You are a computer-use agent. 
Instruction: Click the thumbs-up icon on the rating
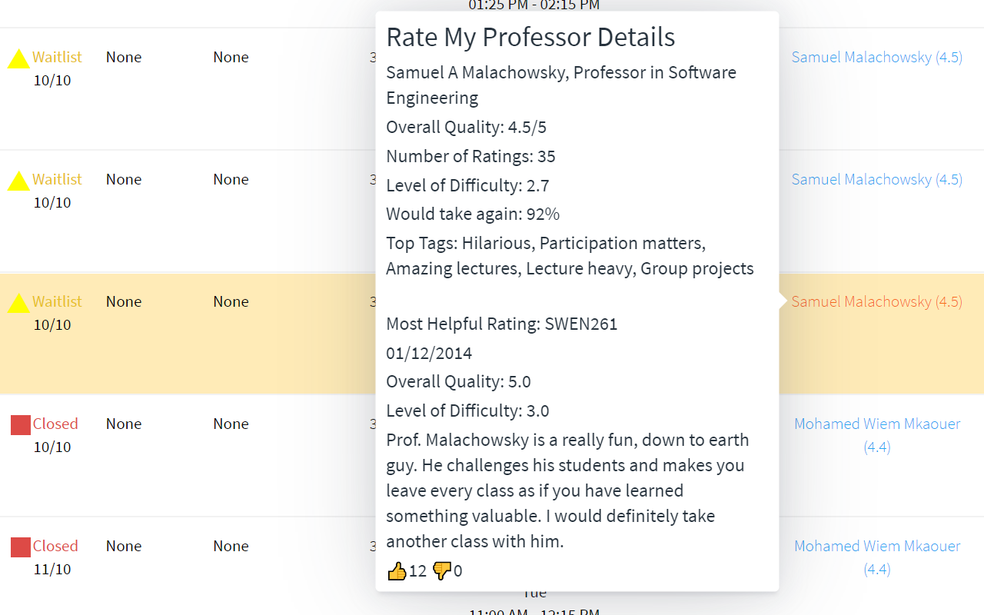pos(397,570)
